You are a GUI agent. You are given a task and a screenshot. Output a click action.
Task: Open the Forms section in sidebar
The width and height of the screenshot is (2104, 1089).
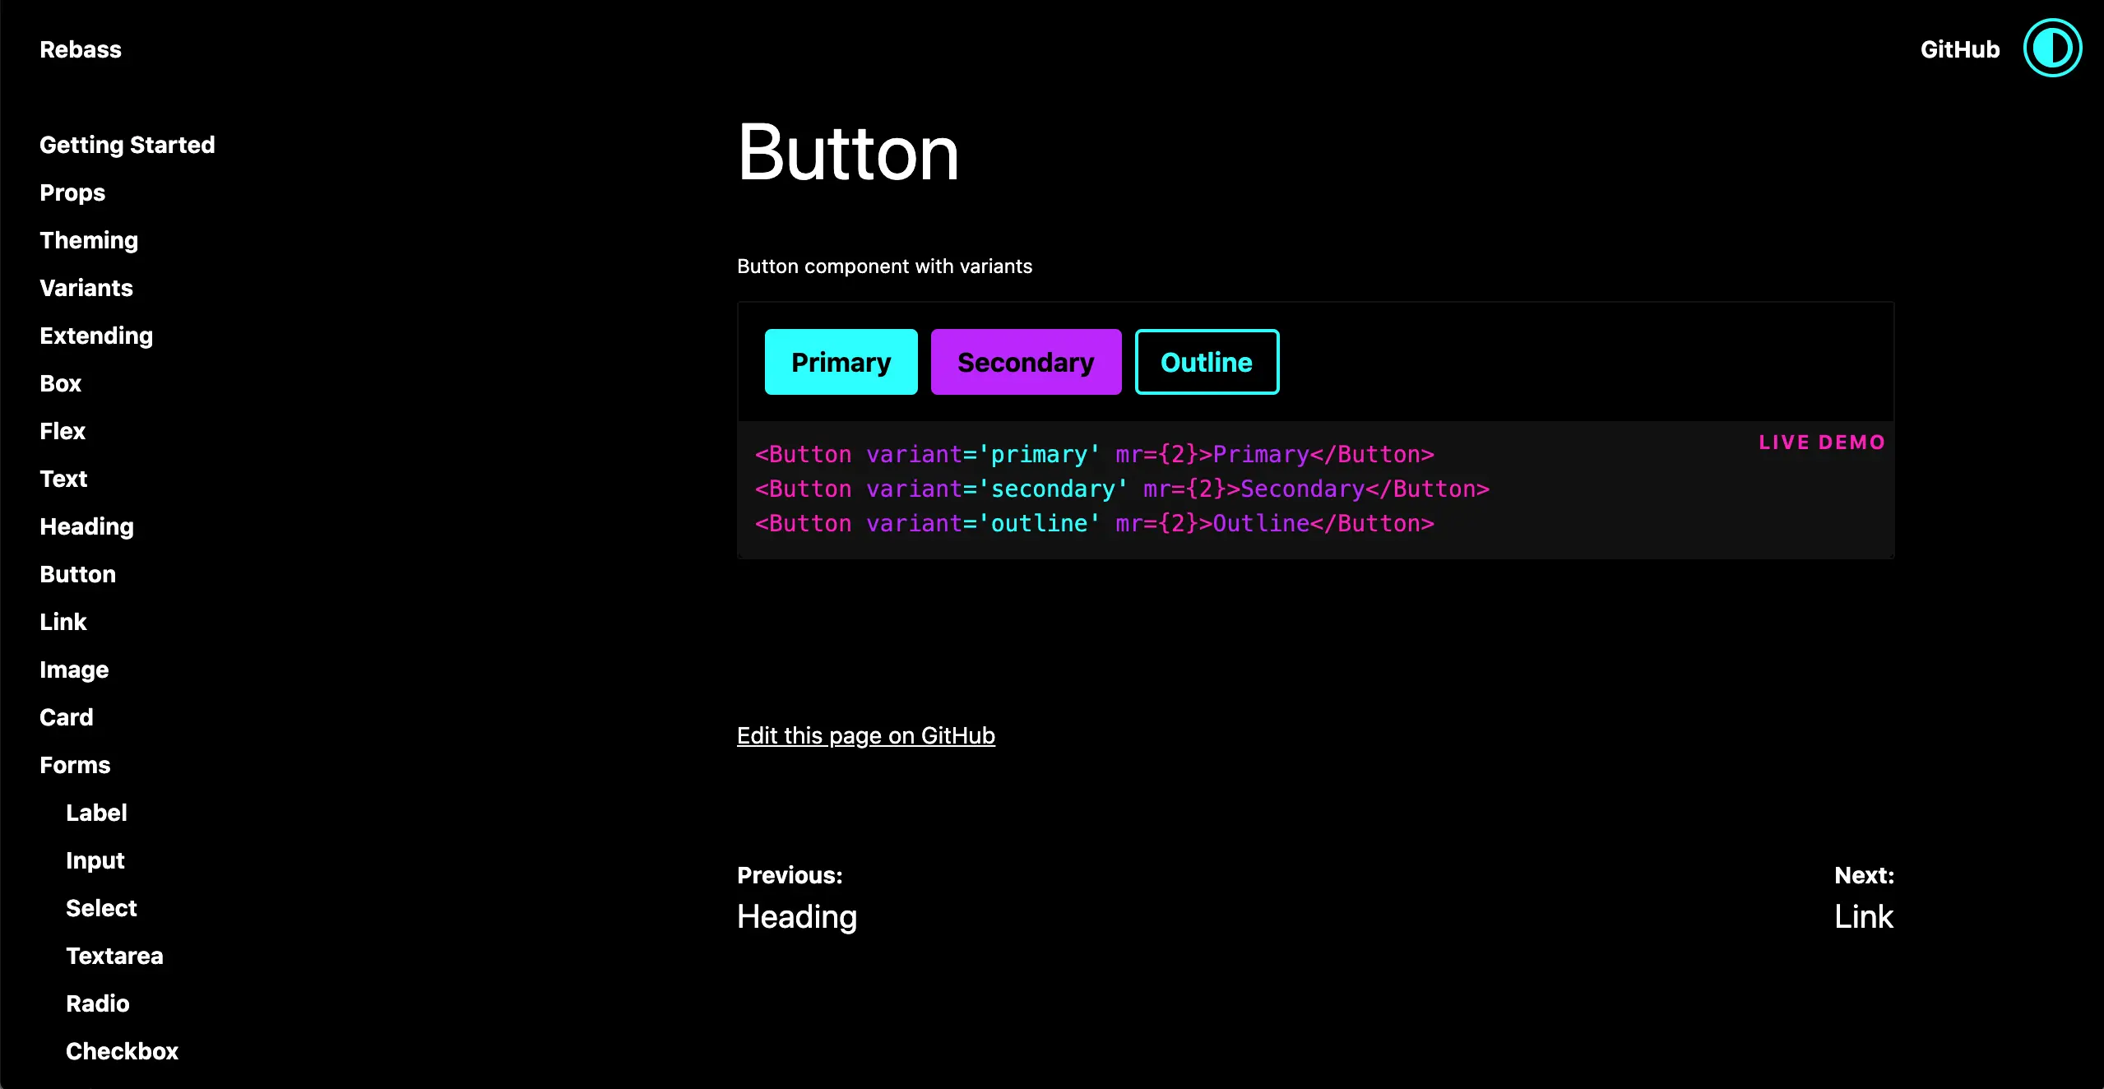click(75, 765)
